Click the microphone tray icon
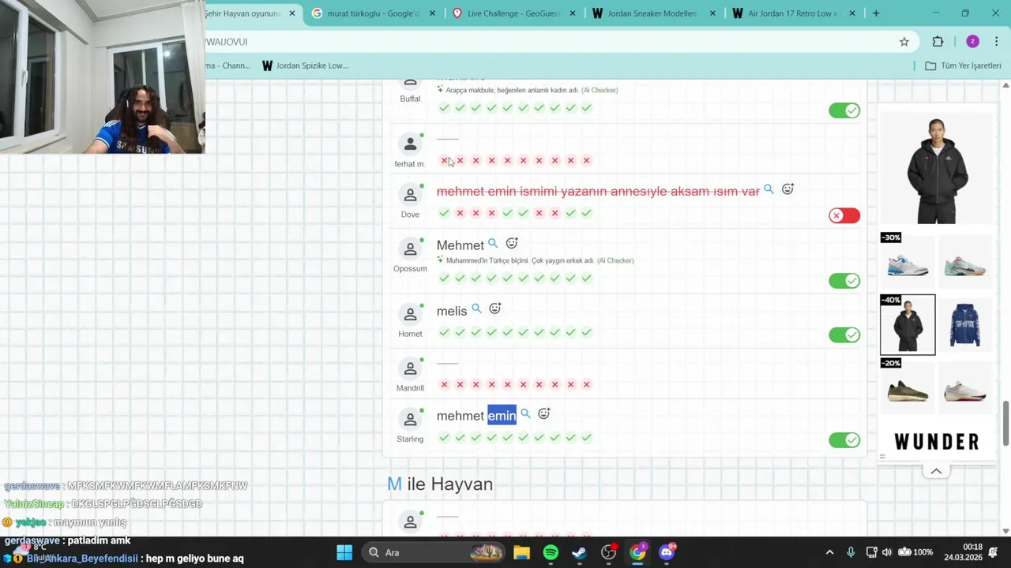Screen dimensions: 1011x568 pos(851,552)
